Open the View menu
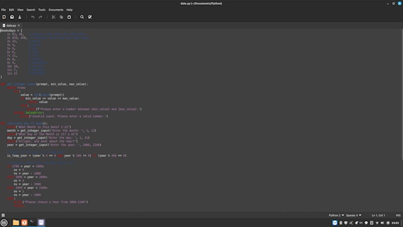 pos(20,9)
